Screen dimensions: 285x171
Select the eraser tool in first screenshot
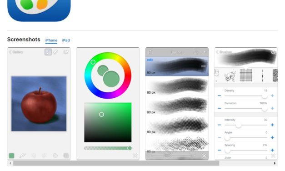click(x=55, y=52)
